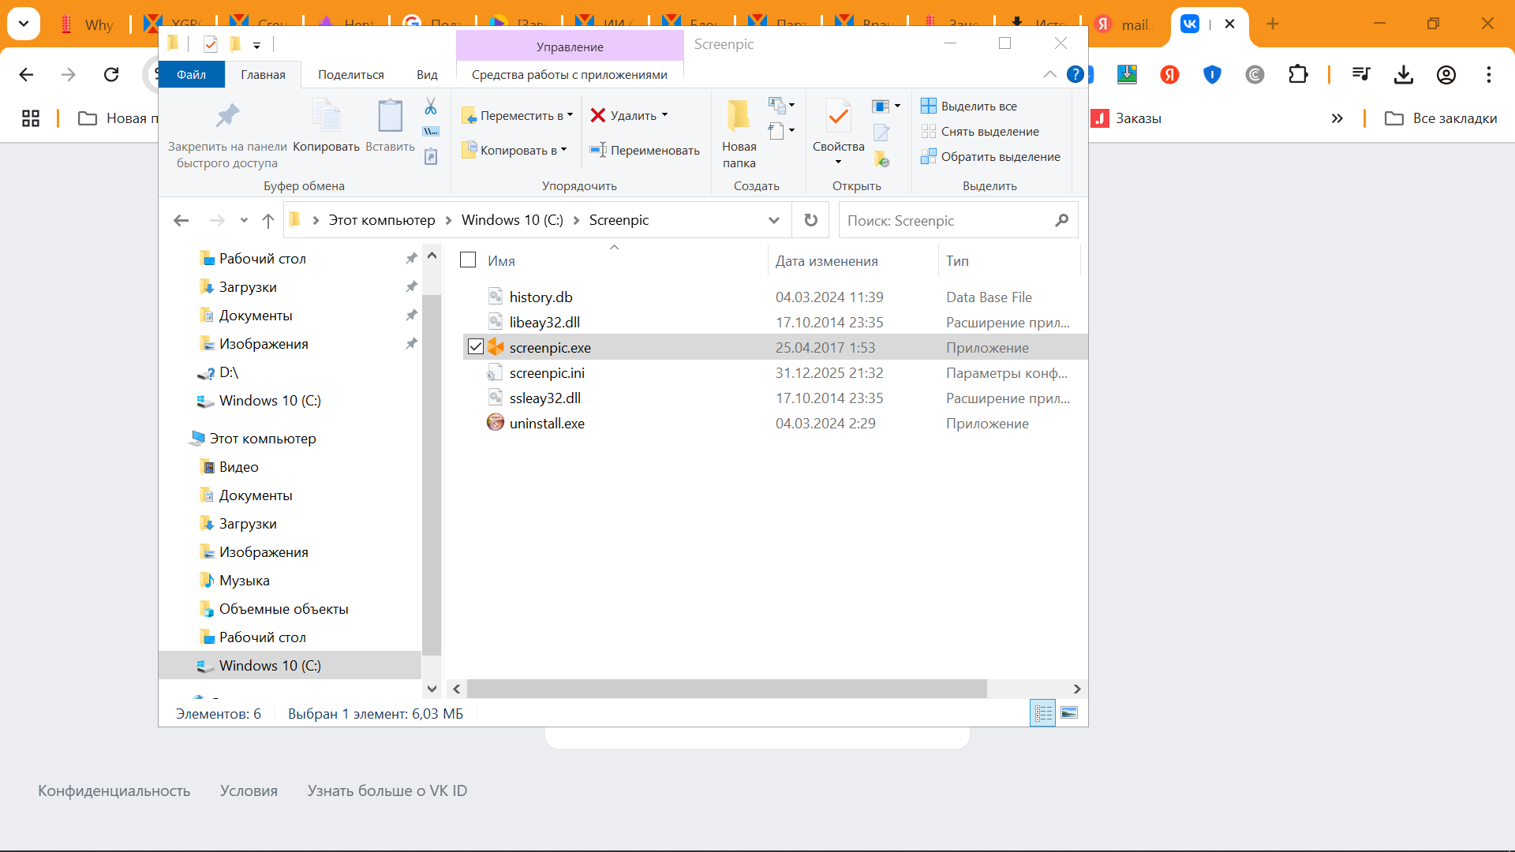Click the refresh folder button
Viewport: 1515px width, 852px height.
(x=810, y=220)
